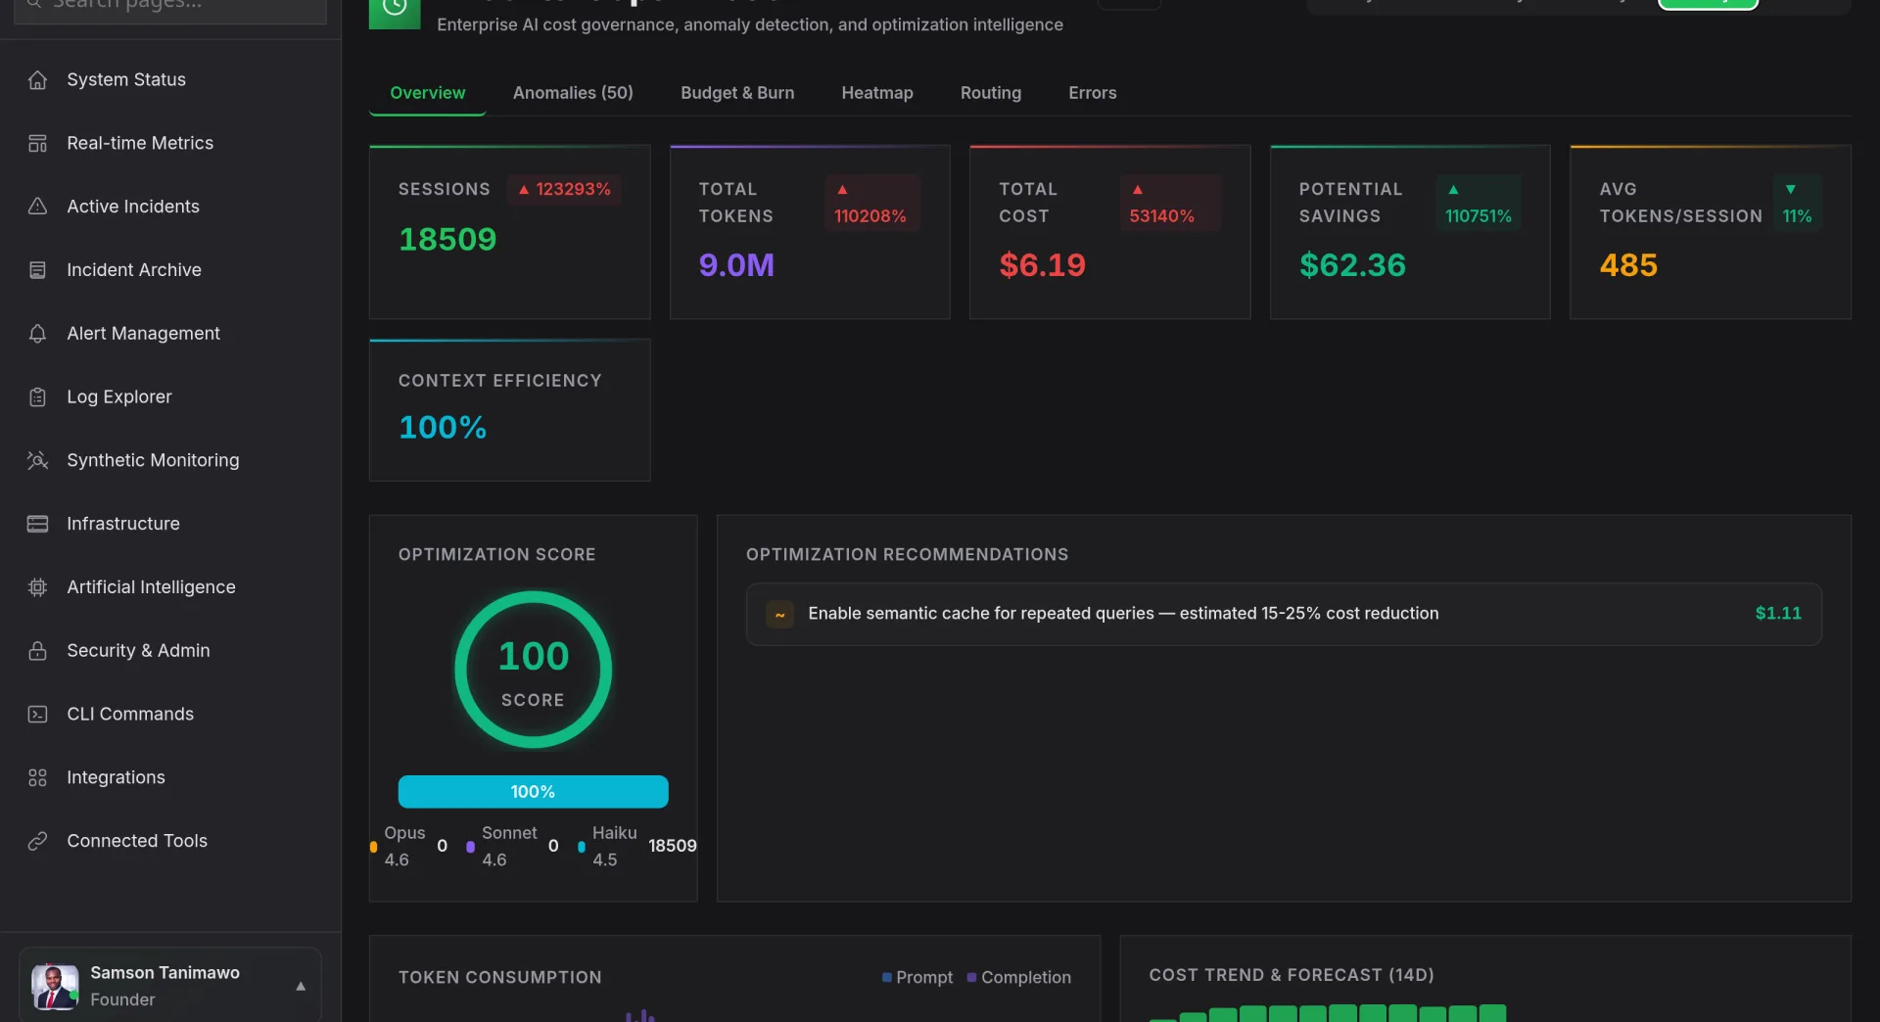Click the Cost Trend & Forecast (14D) heading
The image size is (1880, 1022).
pos(1292,976)
